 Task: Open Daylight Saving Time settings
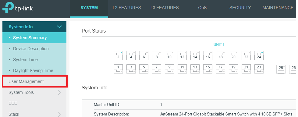point(34,71)
